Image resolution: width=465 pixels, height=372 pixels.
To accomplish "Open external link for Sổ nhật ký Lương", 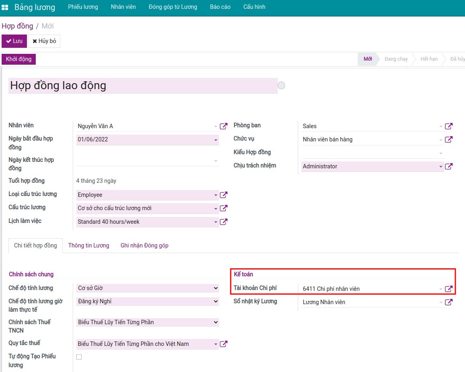I will [x=449, y=302].
